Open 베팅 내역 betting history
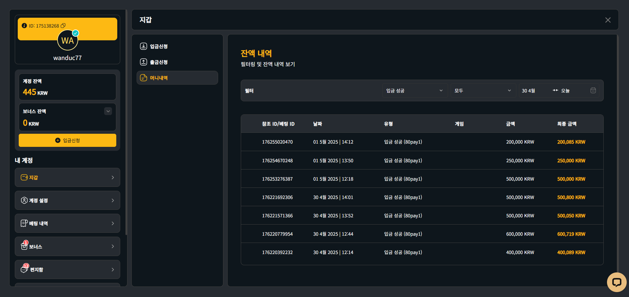 tap(67, 223)
